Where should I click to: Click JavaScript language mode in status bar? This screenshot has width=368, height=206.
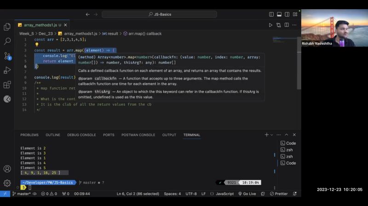click(223, 194)
